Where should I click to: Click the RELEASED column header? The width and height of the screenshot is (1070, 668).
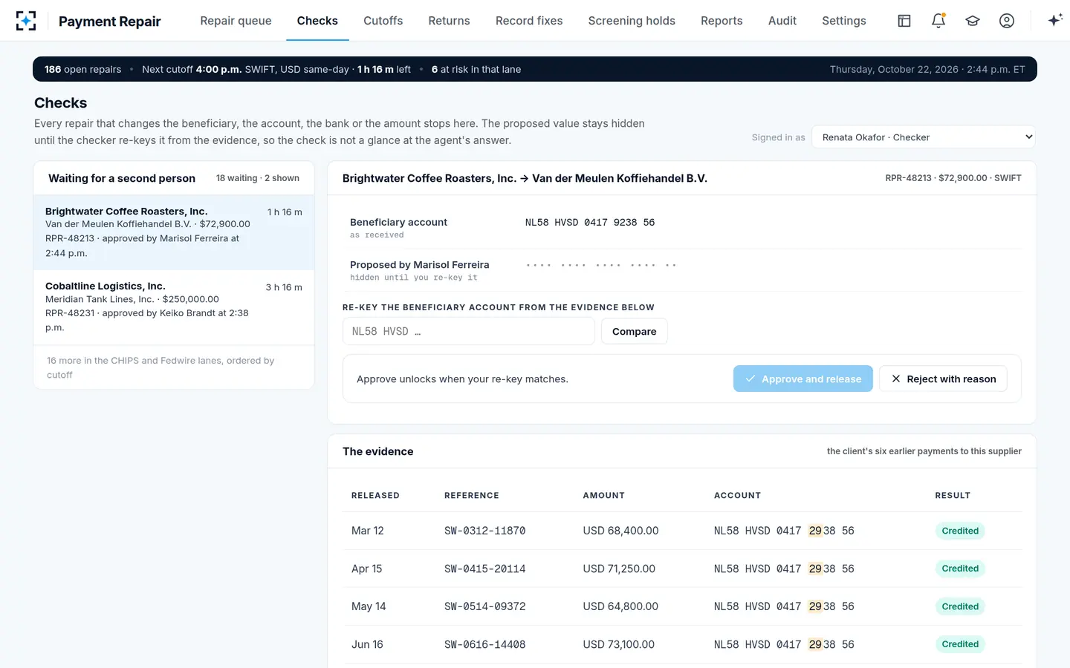click(375, 495)
